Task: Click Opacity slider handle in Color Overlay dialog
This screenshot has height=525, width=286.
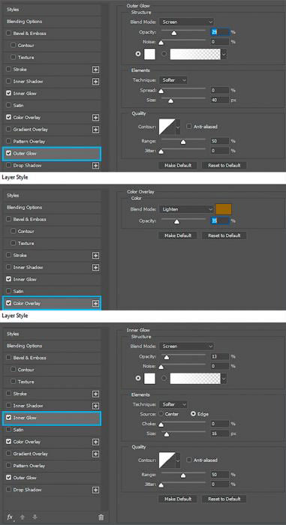Action: pos(176,222)
